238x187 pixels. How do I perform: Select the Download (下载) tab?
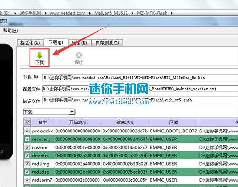[56, 42]
